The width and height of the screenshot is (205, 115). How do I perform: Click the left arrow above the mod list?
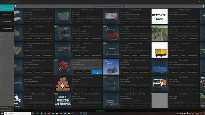coord(15,6)
